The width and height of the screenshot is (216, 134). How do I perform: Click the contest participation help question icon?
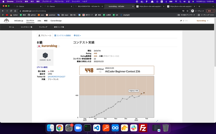[90, 59]
